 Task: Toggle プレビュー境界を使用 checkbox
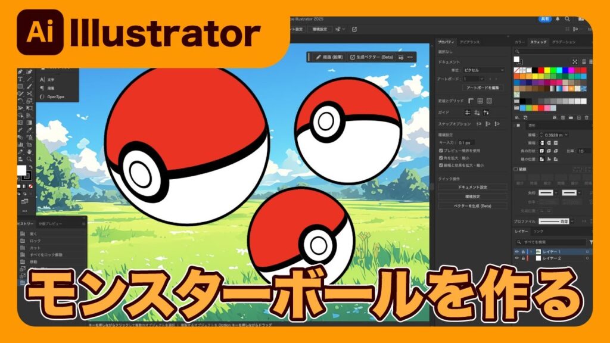[x=441, y=151]
